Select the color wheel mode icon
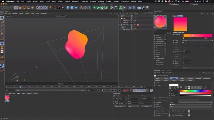Viewport: 214px width, 120px height. coord(175,87)
